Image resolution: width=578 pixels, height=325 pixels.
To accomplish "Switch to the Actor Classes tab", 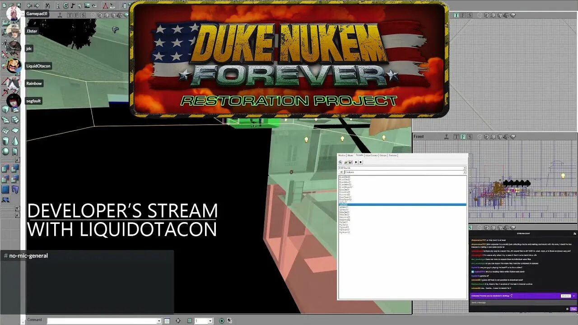I will (371, 155).
